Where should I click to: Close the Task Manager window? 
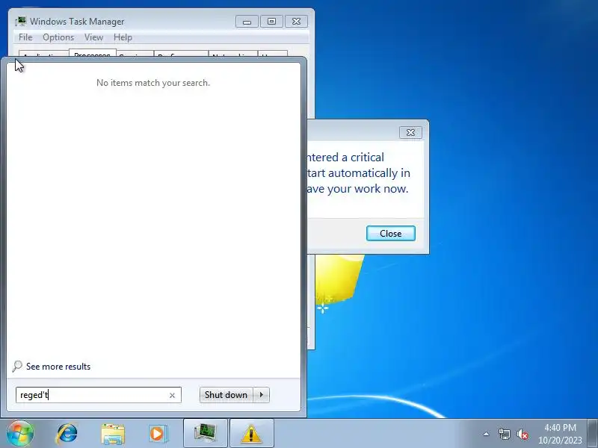[296, 22]
